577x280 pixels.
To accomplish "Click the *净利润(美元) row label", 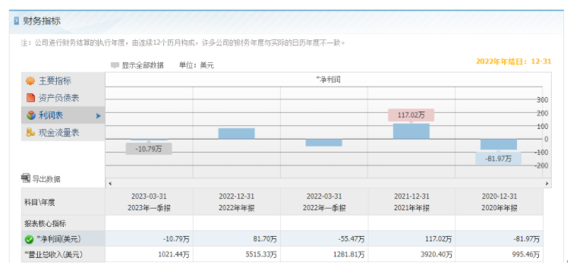I will pos(58,239).
